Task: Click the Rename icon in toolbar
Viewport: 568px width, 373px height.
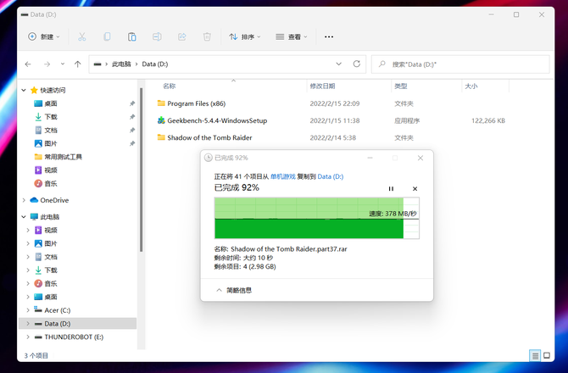Action: 157,37
